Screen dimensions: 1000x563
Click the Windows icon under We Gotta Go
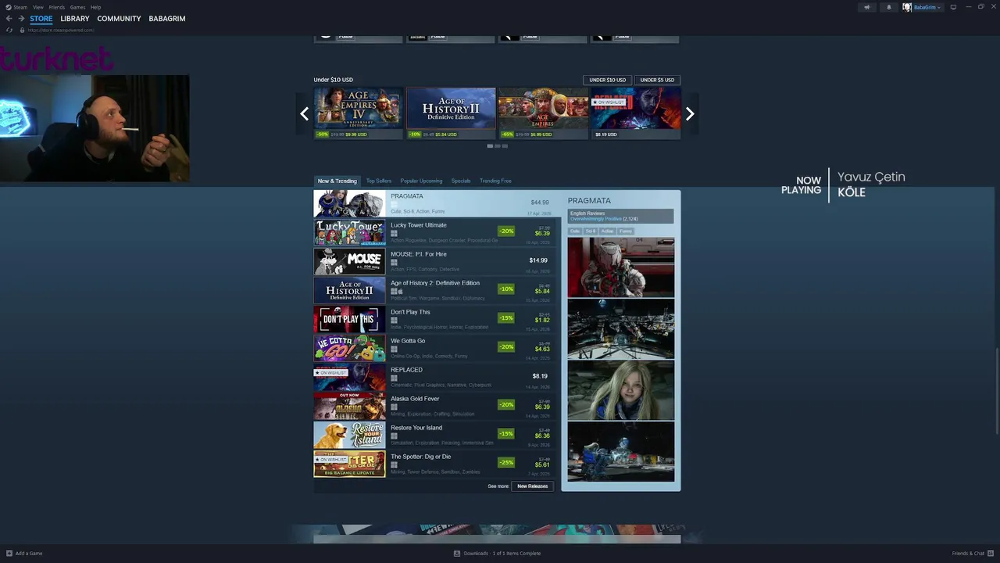(394, 349)
